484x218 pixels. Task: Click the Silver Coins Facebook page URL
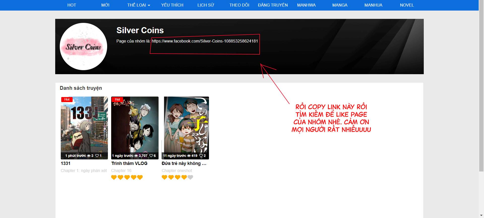click(205, 41)
